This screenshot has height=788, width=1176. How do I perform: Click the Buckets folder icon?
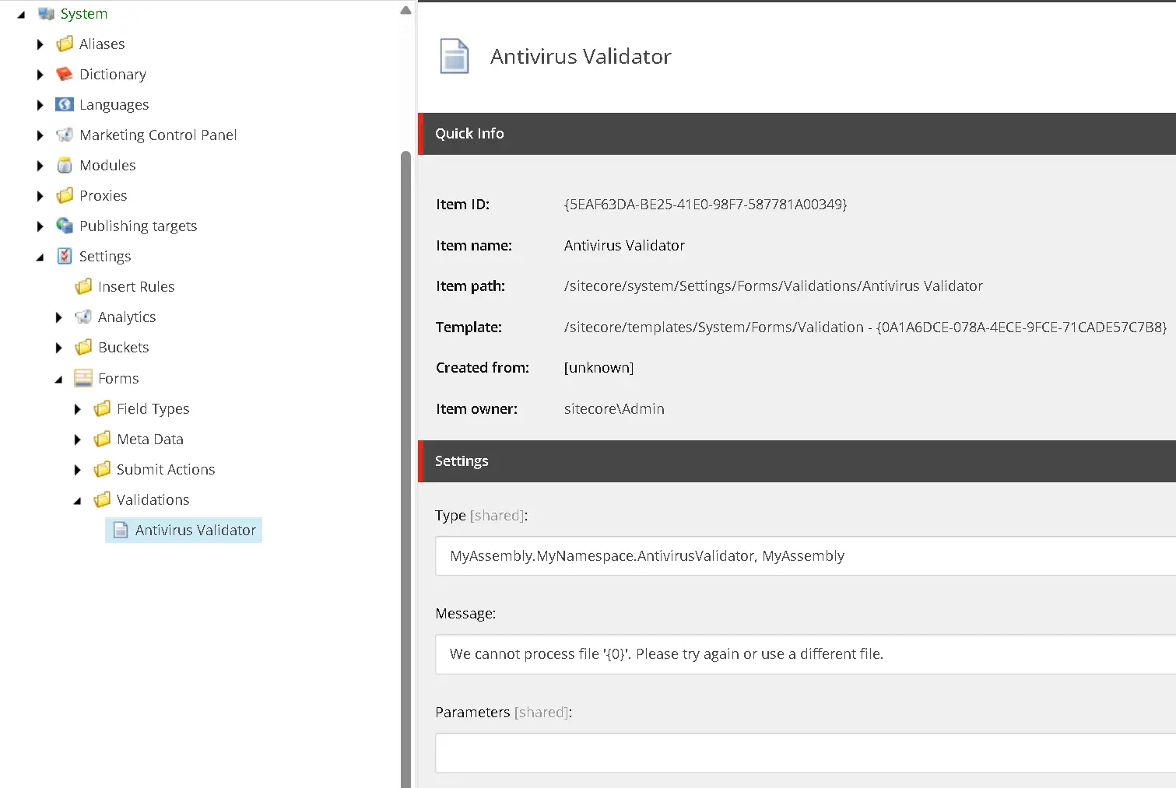click(83, 348)
